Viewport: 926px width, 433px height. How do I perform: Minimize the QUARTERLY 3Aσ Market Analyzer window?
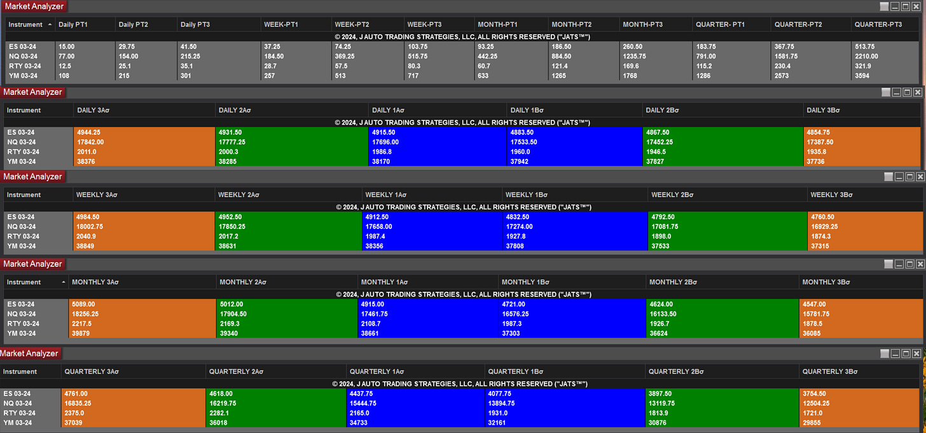[895, 354]
